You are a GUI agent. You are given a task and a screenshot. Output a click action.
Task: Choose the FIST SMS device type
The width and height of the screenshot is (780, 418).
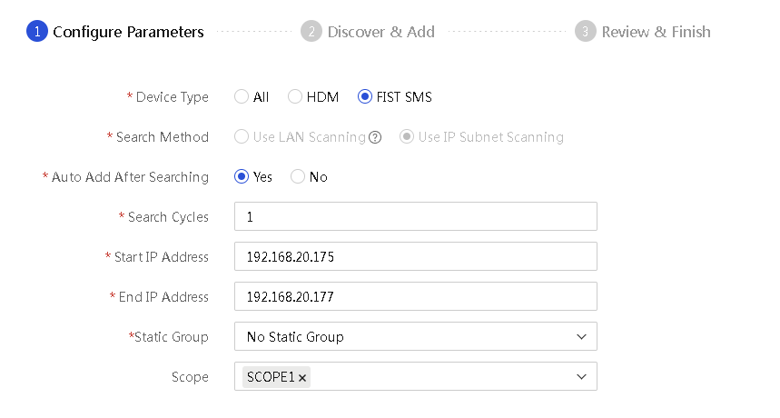point(365,96)
